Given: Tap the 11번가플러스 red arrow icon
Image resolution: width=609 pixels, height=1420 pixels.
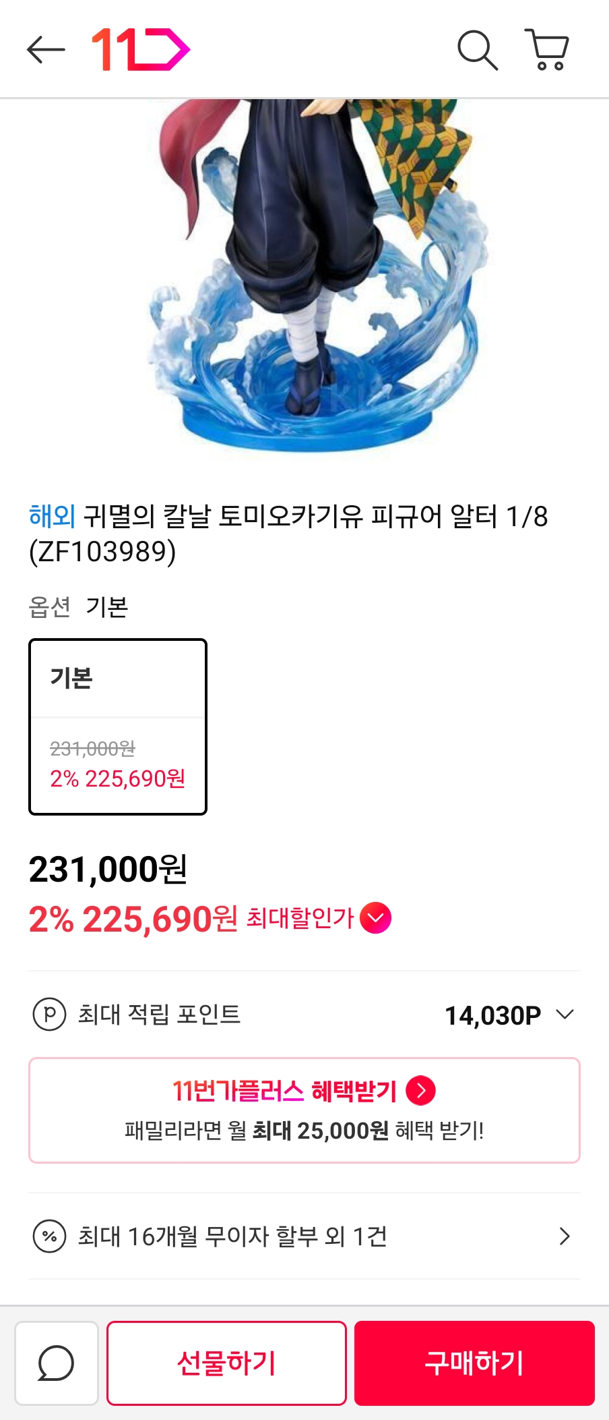Looking at the screenshot, I should [421, 1091].
